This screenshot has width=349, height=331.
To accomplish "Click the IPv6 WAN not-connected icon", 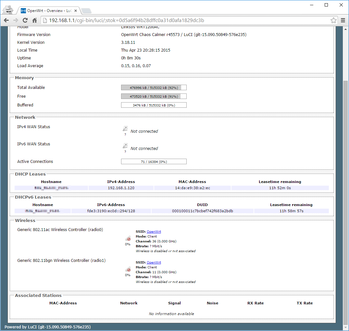I will click(x=125, y=146).
